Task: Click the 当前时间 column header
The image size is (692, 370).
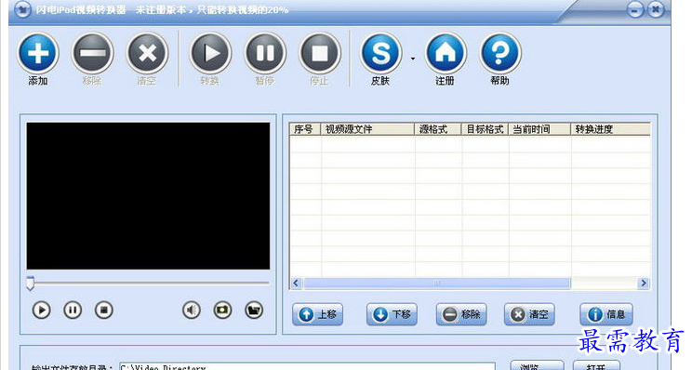Action: [539, 129]
